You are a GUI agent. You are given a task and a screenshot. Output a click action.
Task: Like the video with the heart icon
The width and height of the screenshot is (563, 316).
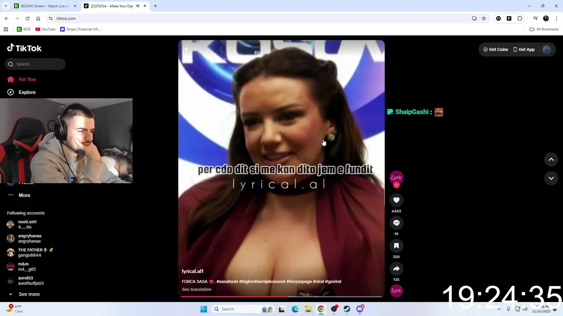coord(396,200)
